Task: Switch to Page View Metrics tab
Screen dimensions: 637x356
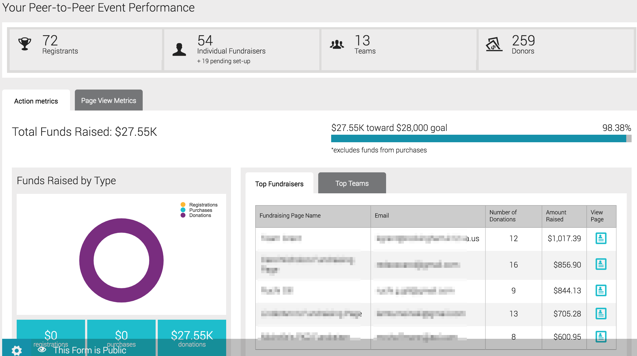Action: point(108,100)
